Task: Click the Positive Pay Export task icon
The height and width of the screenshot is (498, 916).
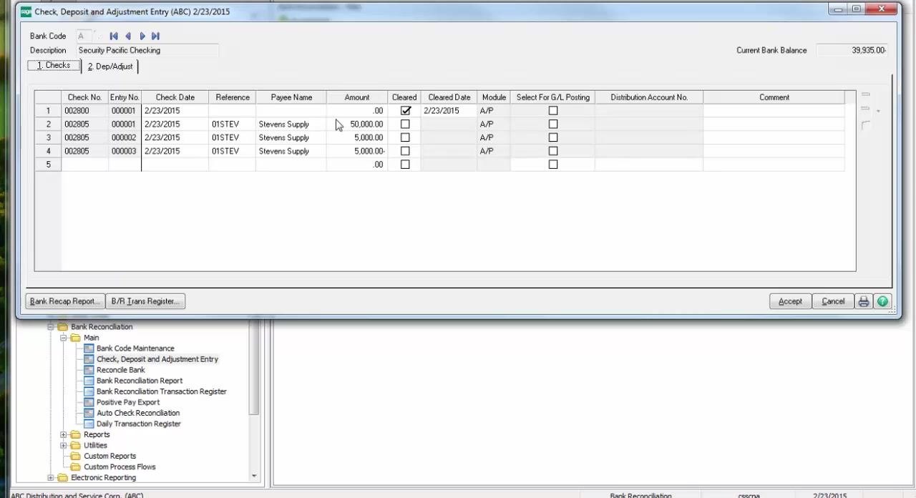Action: pyautogui.click(x=89, y=402)
